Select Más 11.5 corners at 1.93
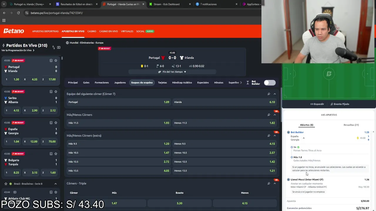The image size is (376, 211). [119, 123]
